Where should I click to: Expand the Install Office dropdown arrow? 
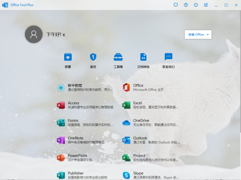(x=208, y=35)
